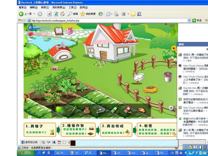Open the 我的最愛 (Favorites) menu
This screenshot has width=208, height=156.
[x=59, y=8]
